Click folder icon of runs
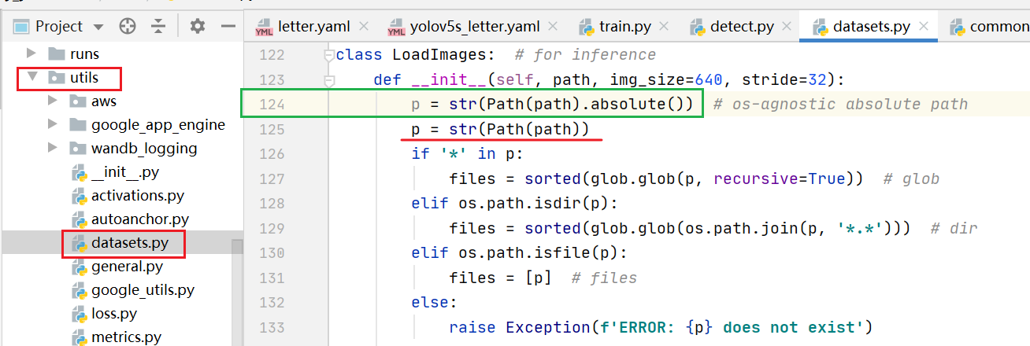The height and width of the screenshot is (346, 1030). (x=56, y=54)
